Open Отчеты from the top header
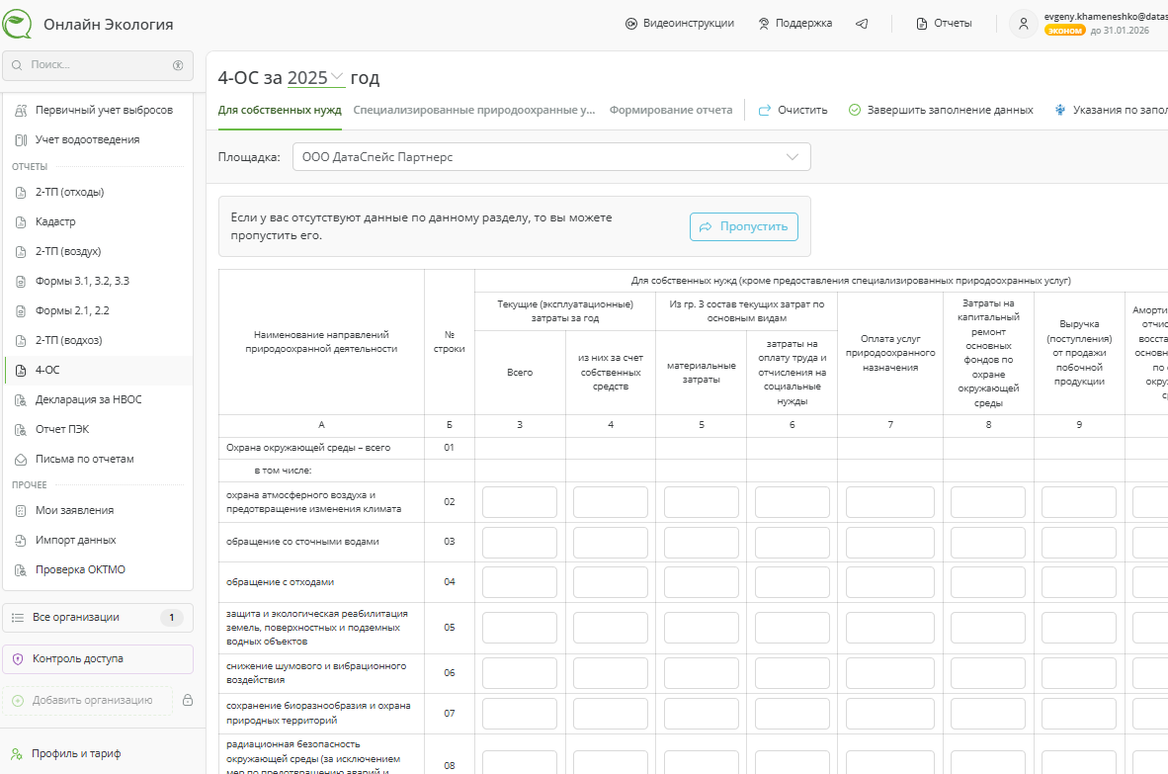Screen dimensions: 1168x774 click(944, 24)
